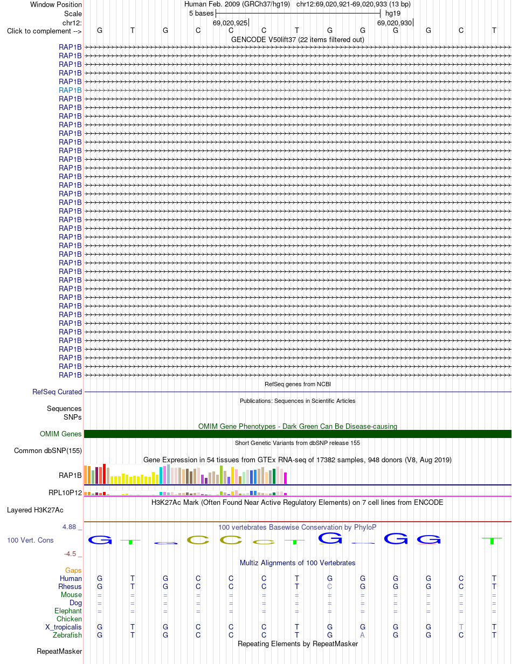
Task: Click the dark green OMIM Genes bar
Action: pos(297,434)
